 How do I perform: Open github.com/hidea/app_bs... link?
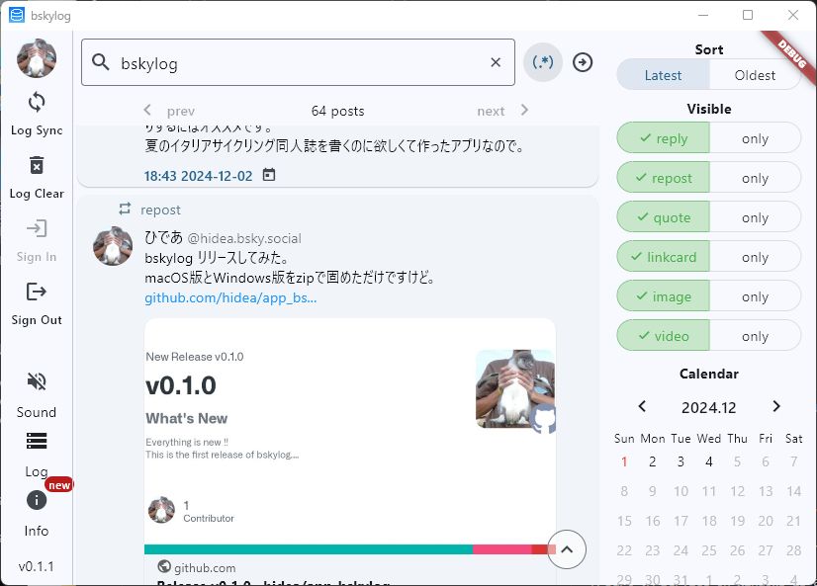230,297
